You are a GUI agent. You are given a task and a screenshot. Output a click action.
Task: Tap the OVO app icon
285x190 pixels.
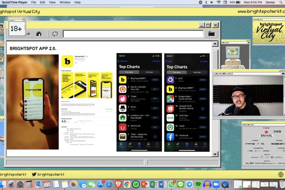pos(170,80)
